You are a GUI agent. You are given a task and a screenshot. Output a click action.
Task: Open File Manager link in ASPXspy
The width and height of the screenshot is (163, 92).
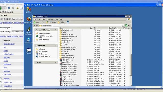pos(8,22)
